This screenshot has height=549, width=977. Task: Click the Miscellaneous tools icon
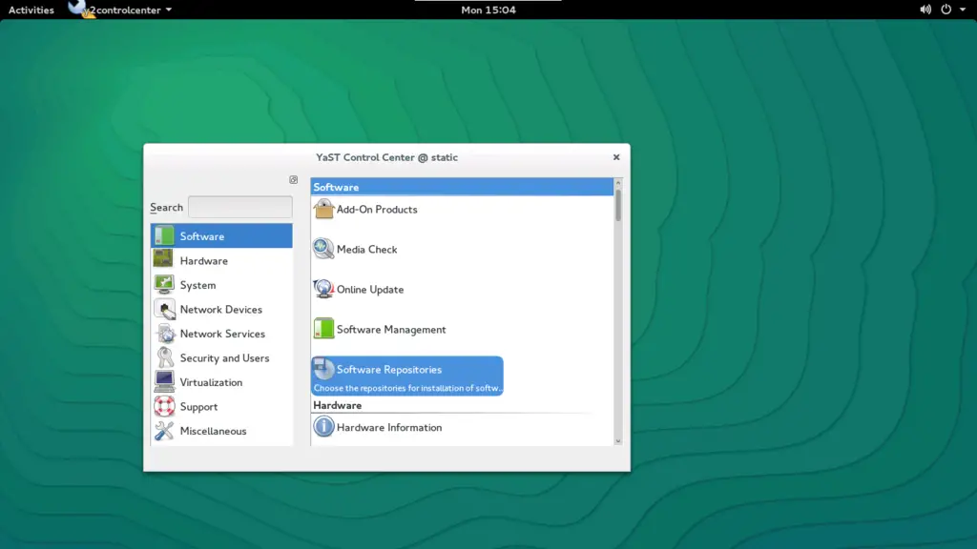pyautogui.click(x=164, y=430)
